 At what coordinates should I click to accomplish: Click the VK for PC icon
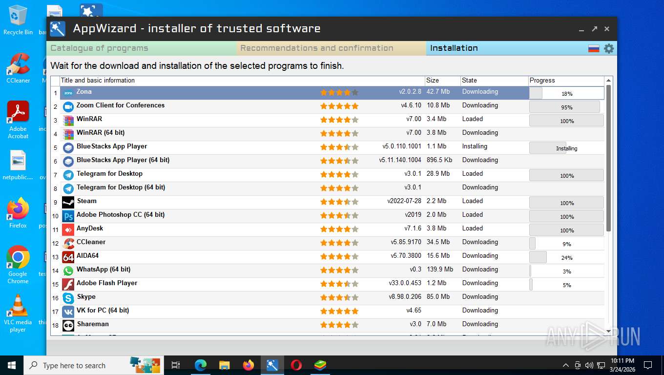point(68,312)
